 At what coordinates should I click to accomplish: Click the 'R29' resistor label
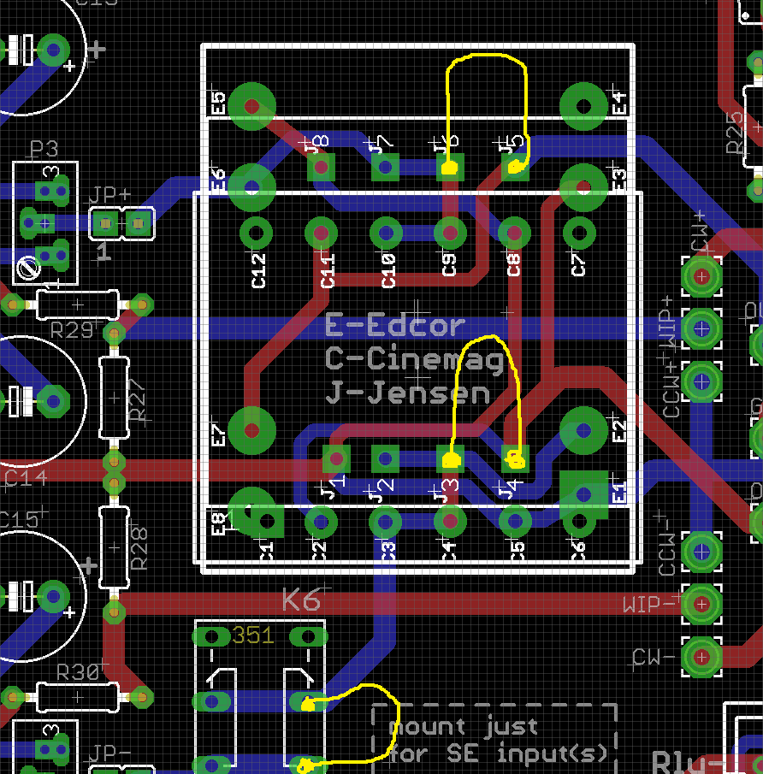tap(72, 330)
